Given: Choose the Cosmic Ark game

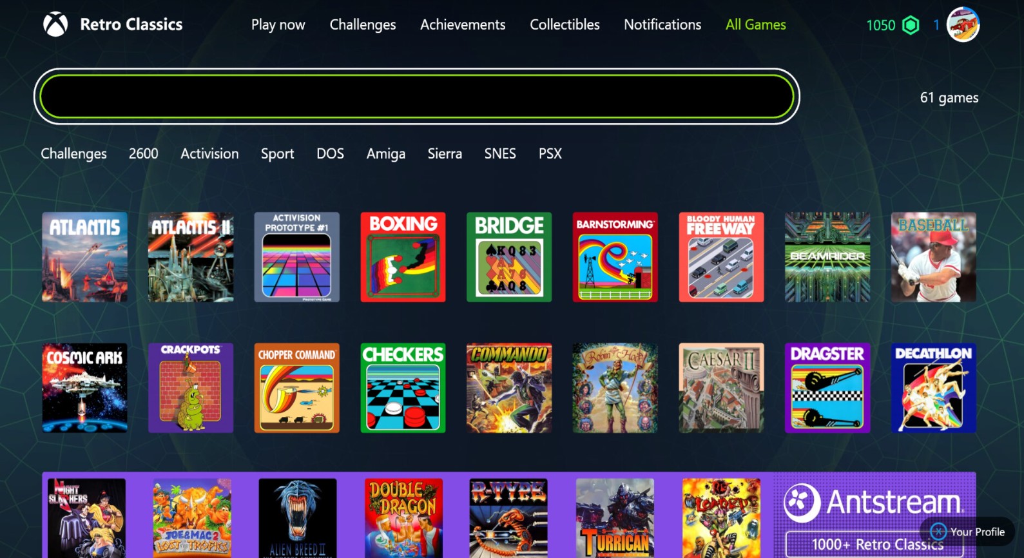Looking at the screenshot, I should [84, 388].
